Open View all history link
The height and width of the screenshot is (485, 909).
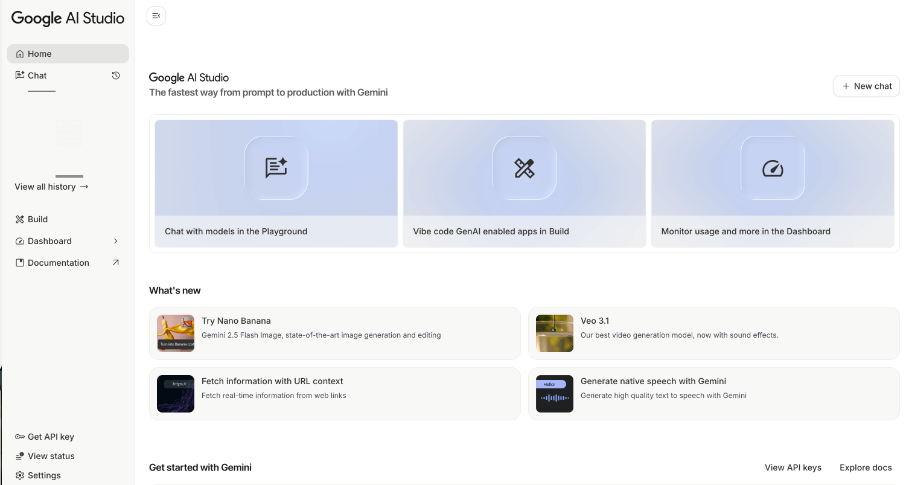[51, 187]
